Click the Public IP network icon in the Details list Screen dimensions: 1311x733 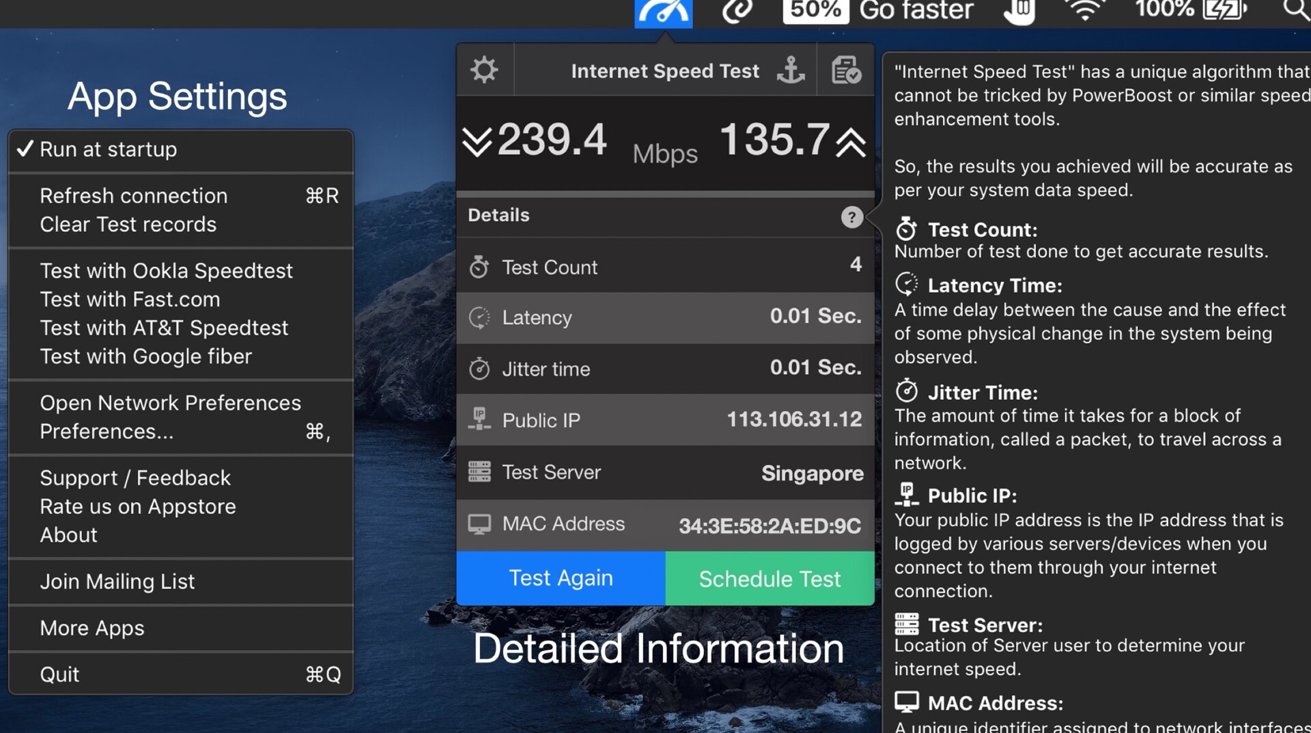point(479,419)
